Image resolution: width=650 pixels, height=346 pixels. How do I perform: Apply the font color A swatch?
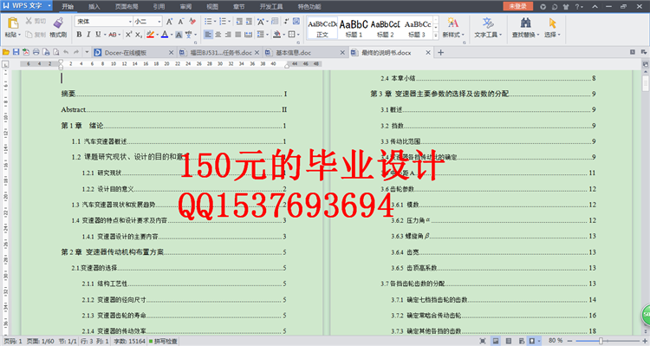click(x=165, y=35)
